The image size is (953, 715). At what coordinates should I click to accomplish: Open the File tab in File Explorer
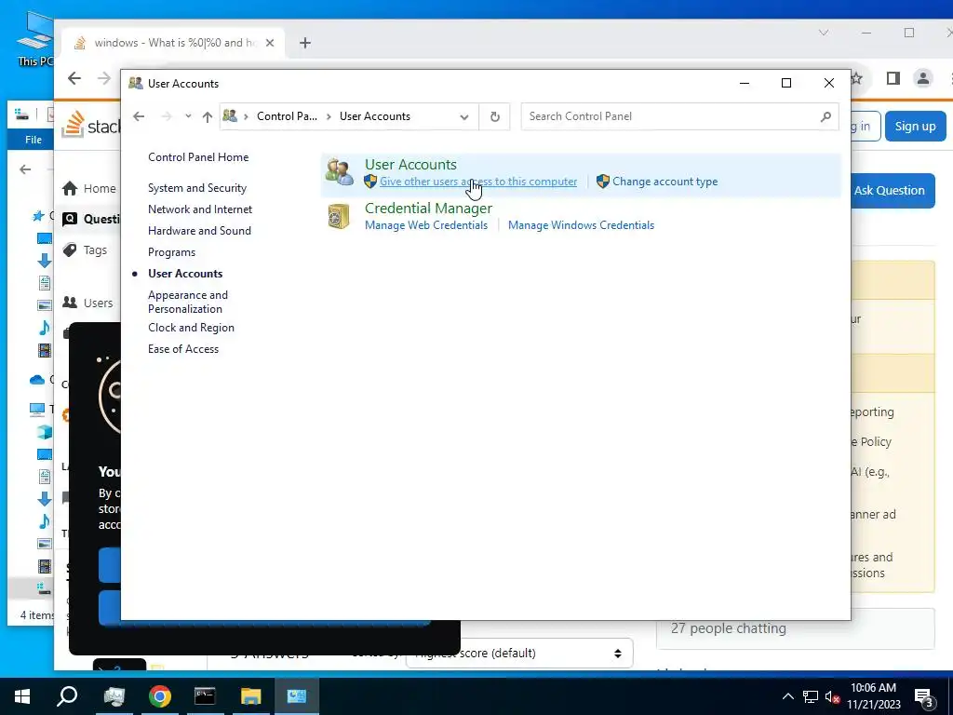[x=33, y=140]
